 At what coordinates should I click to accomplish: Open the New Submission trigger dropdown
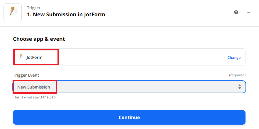pos(129,87)
